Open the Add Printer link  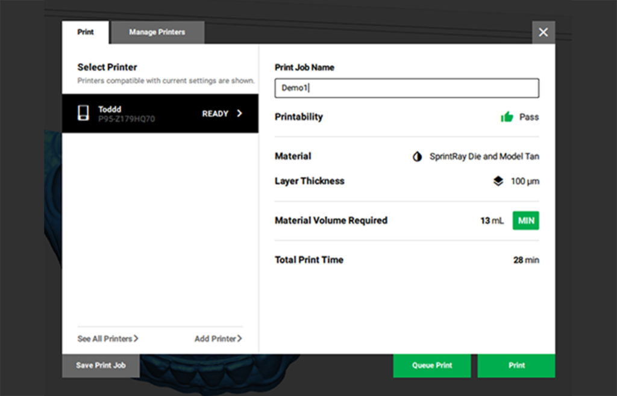(218, 339)
